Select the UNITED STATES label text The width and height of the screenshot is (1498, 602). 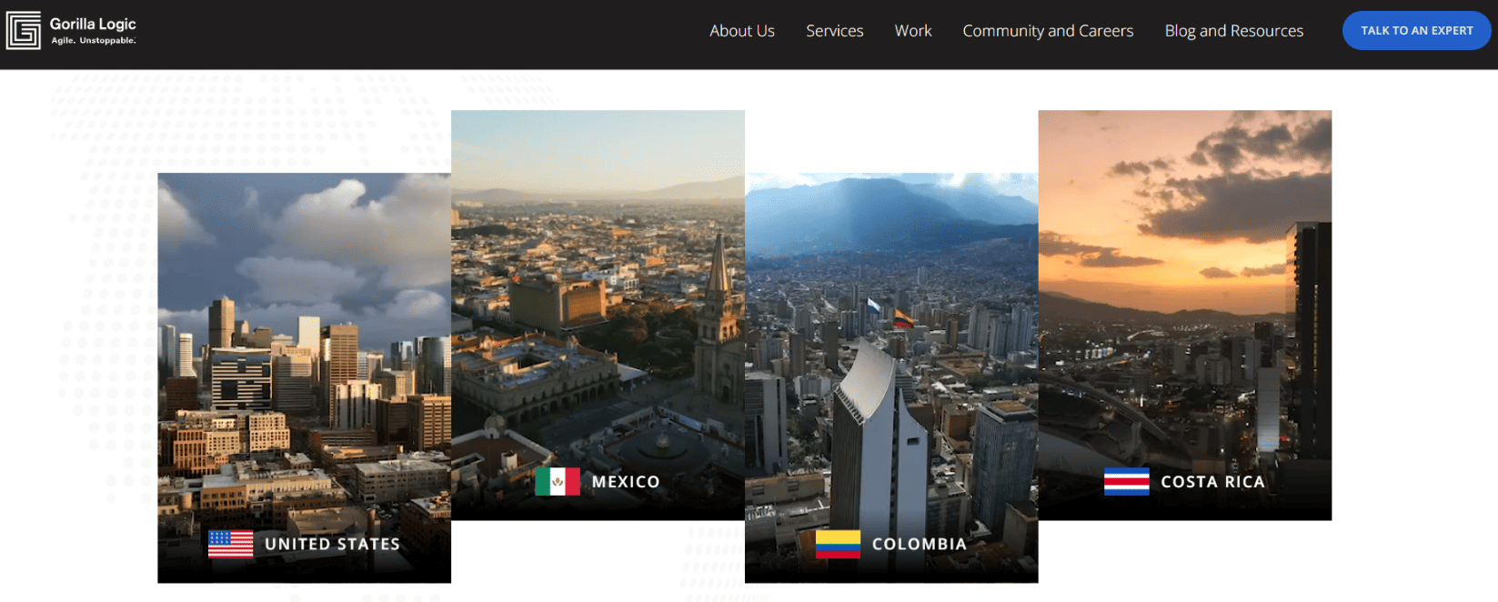coord(332,544)
